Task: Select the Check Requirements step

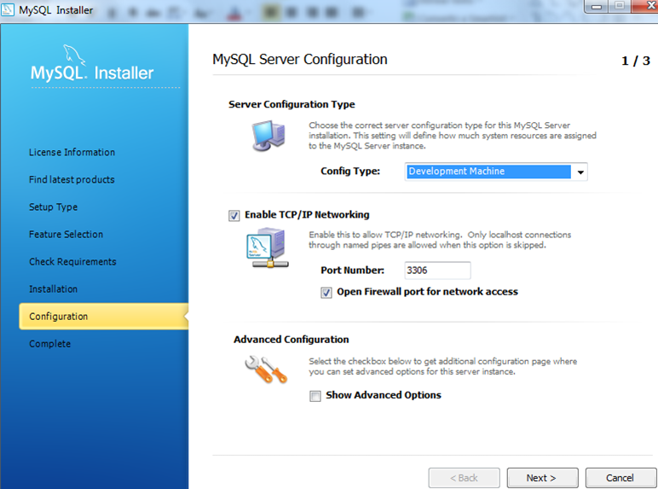Action: click(72, 262)
